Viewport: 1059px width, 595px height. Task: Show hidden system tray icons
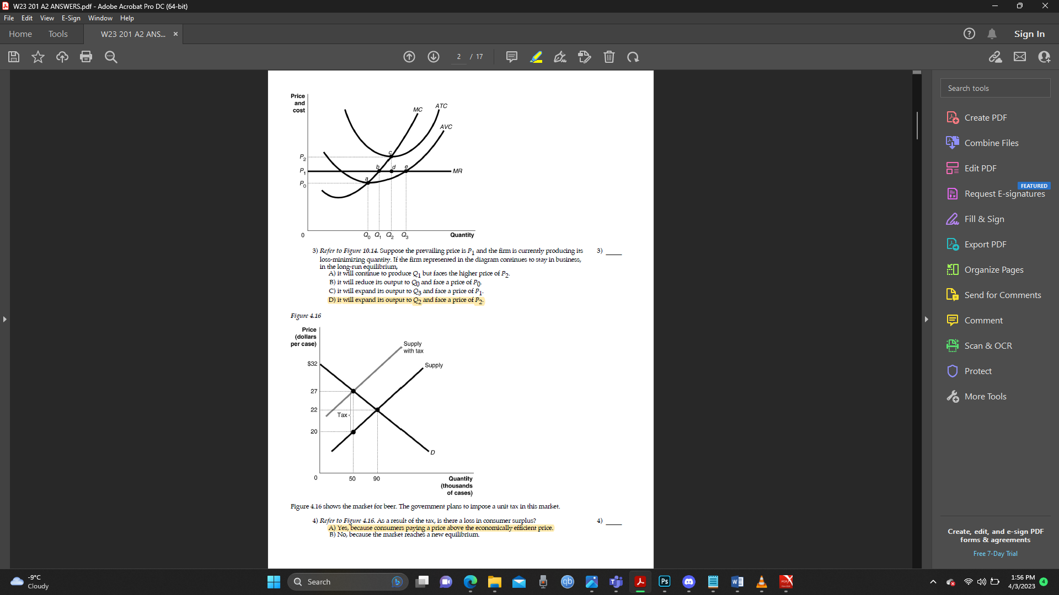tap(934, 582)
